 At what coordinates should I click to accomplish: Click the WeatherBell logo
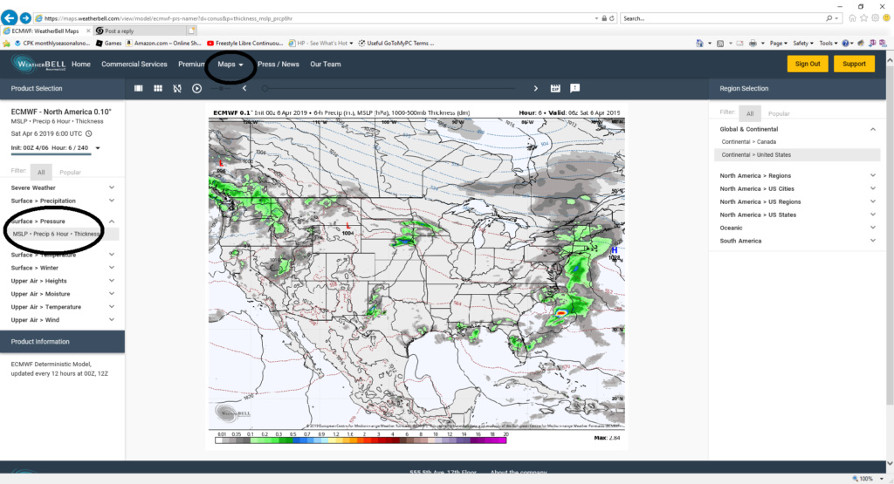coord(38,64)
